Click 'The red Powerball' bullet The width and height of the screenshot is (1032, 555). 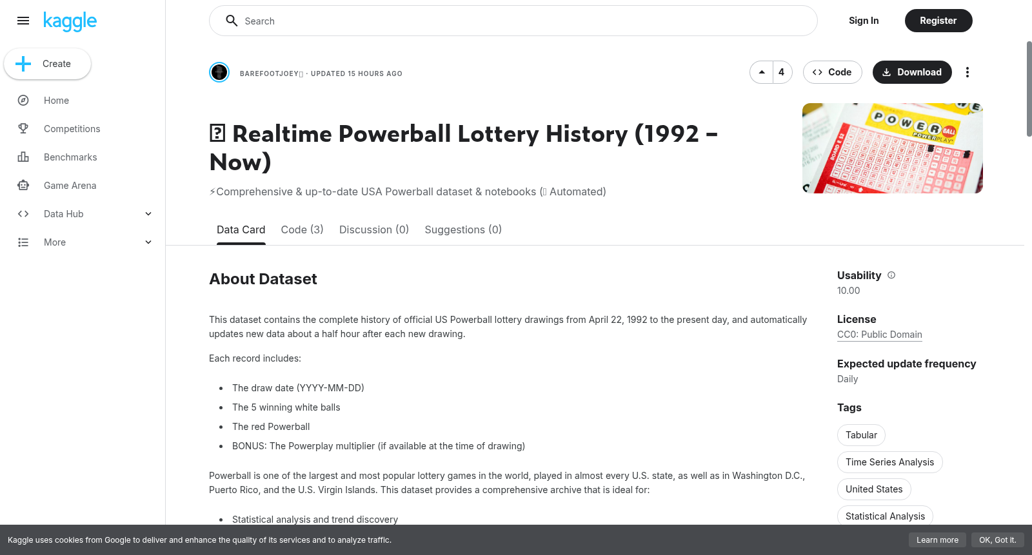pos(271,427)
